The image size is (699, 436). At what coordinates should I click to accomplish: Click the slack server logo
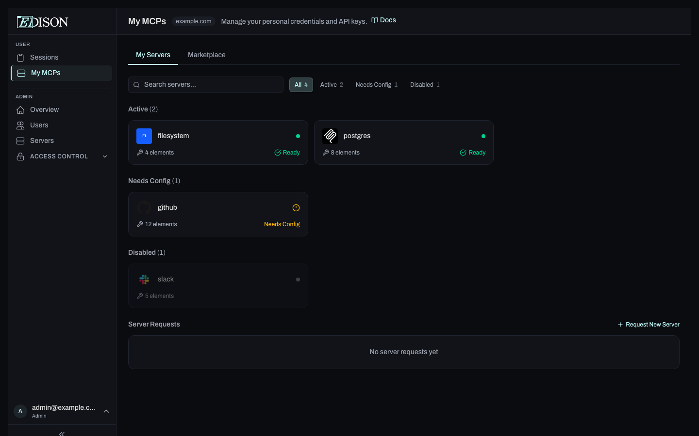144,280
